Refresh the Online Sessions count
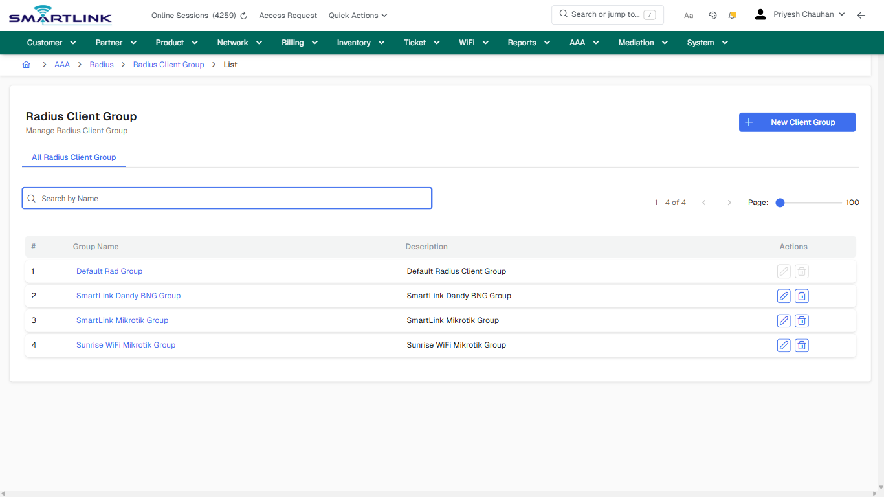Viewport: 884px width, 497px height. coord(243,15)
